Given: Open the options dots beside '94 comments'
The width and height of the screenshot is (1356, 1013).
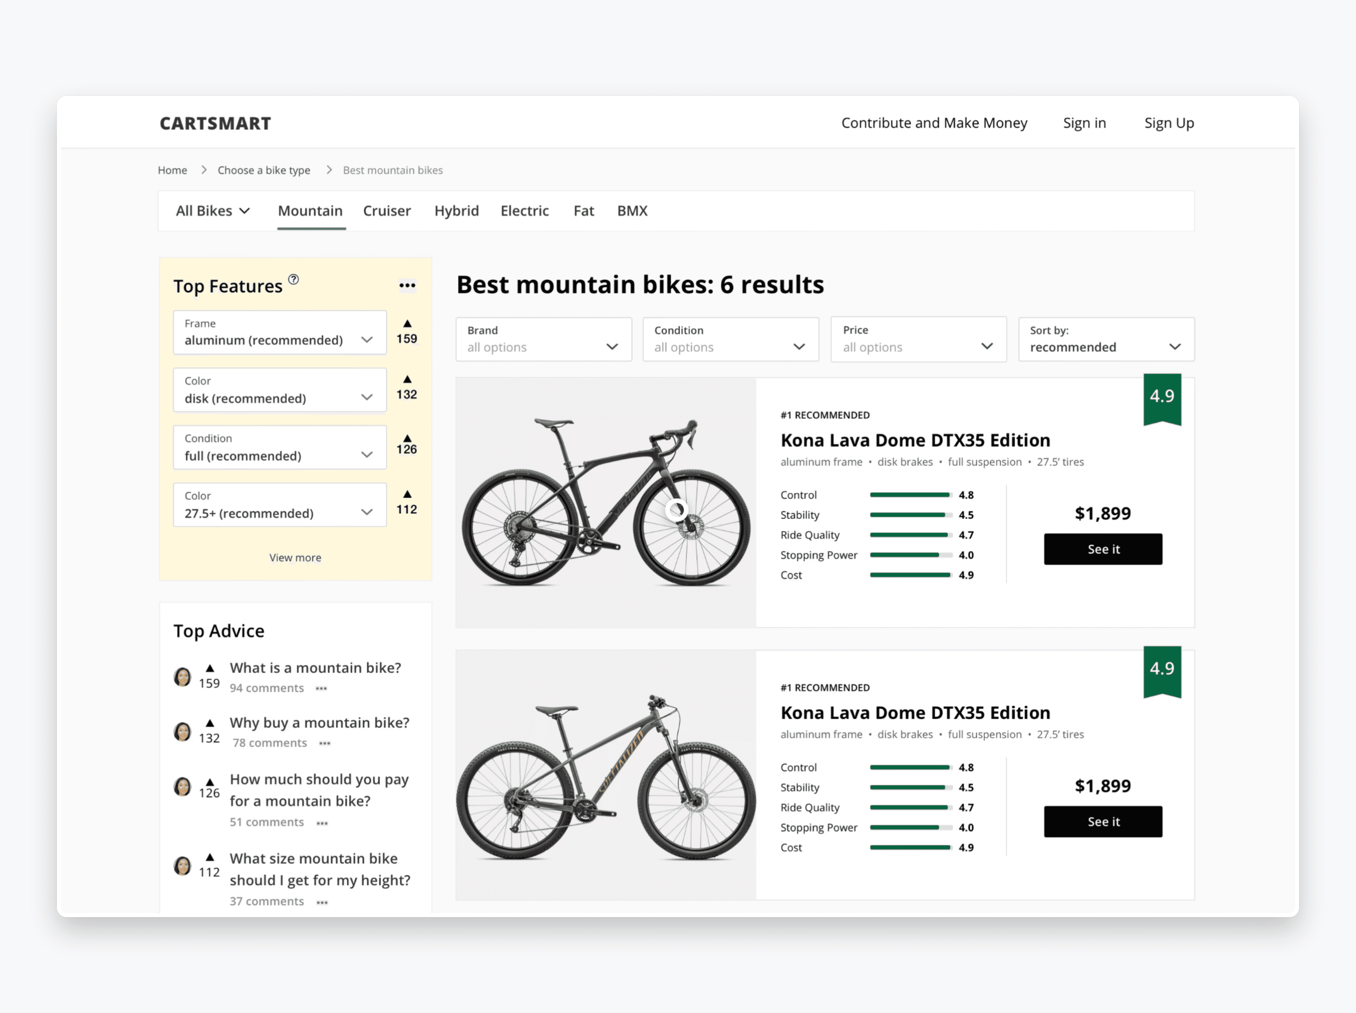Looking at the screenshot, I should (x=321, y=689).
